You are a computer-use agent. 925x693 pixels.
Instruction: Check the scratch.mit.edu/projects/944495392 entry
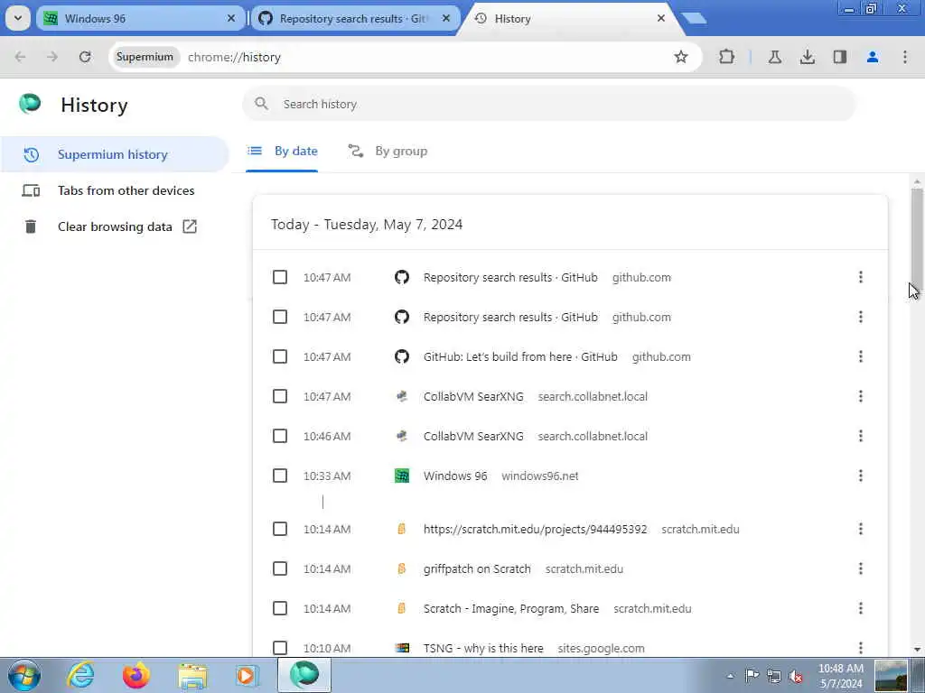[x=280, y=529]
